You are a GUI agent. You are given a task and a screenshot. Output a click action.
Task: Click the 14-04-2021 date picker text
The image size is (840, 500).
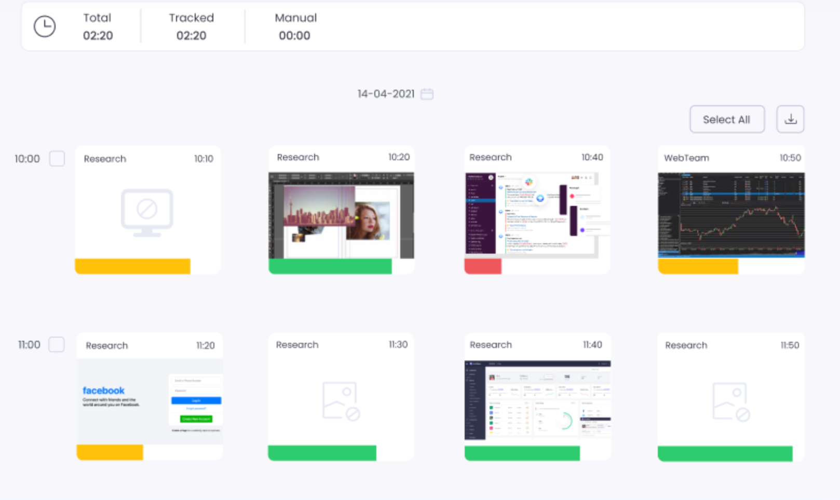click(x=386, y=94)
